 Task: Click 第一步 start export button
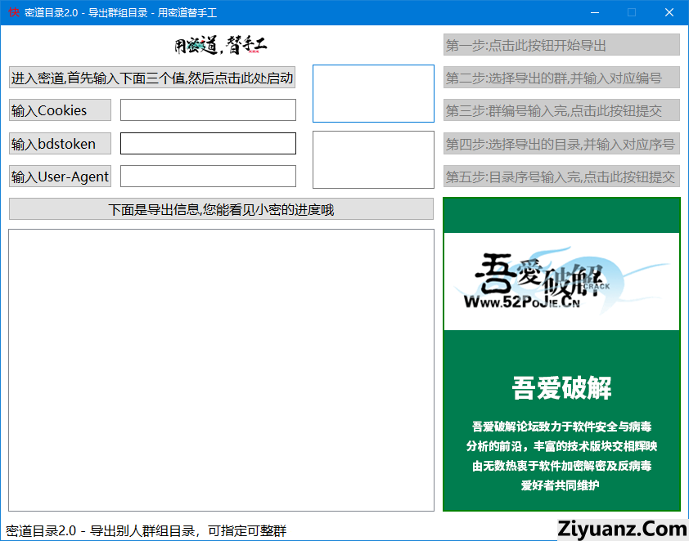(x=561, y=45)
